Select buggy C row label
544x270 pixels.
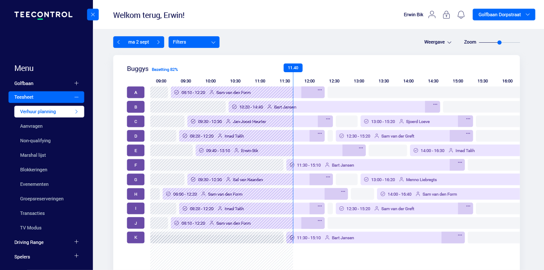click(x=136, y=121)
